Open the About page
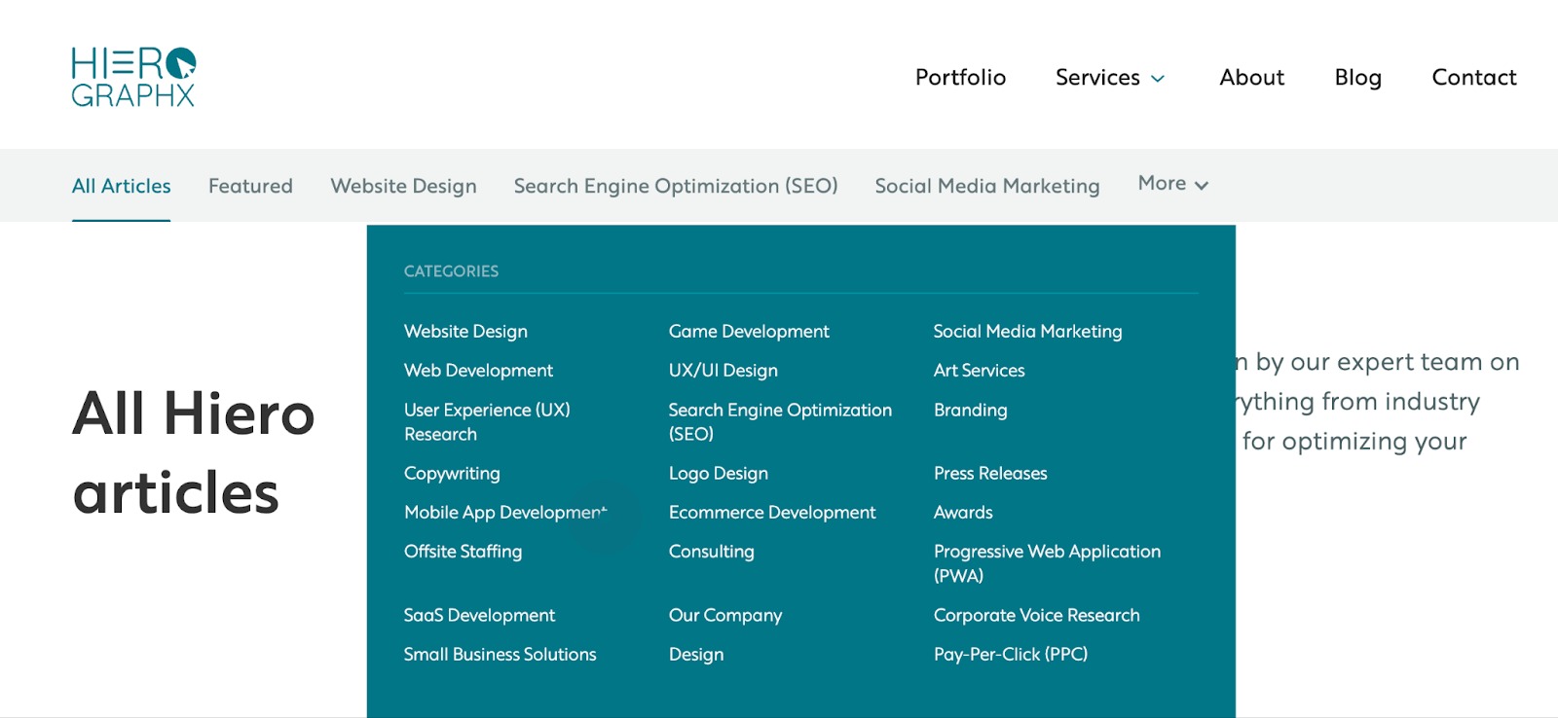This screenshot has width=1558, height=718. 1251,77
